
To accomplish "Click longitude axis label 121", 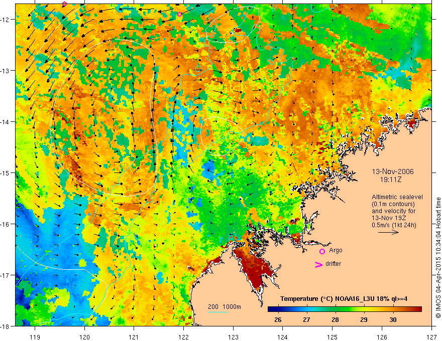I will pos(134,337).
